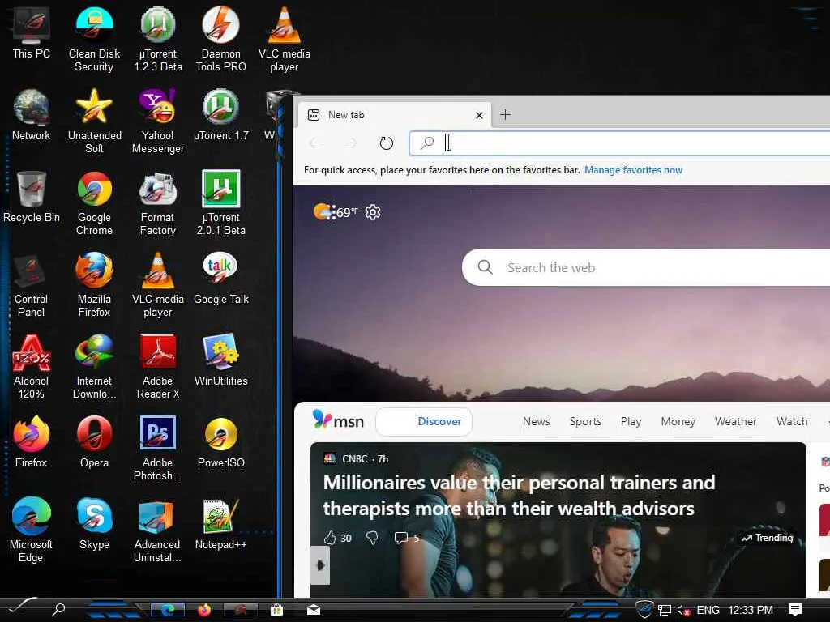Launch Clean Disk Security shortcut
The height and width of the screenshot is (622, 830).
point(94,40)
